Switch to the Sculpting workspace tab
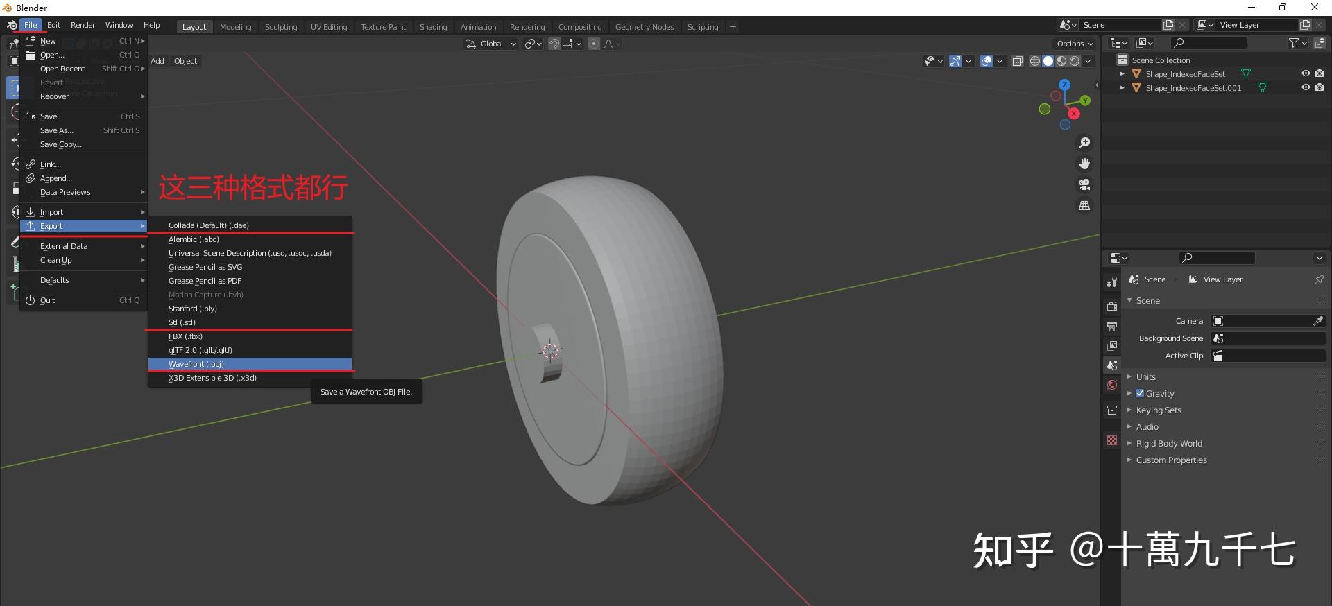The height and width of the screenshot is (606, 1332). (x=280, y=27)
